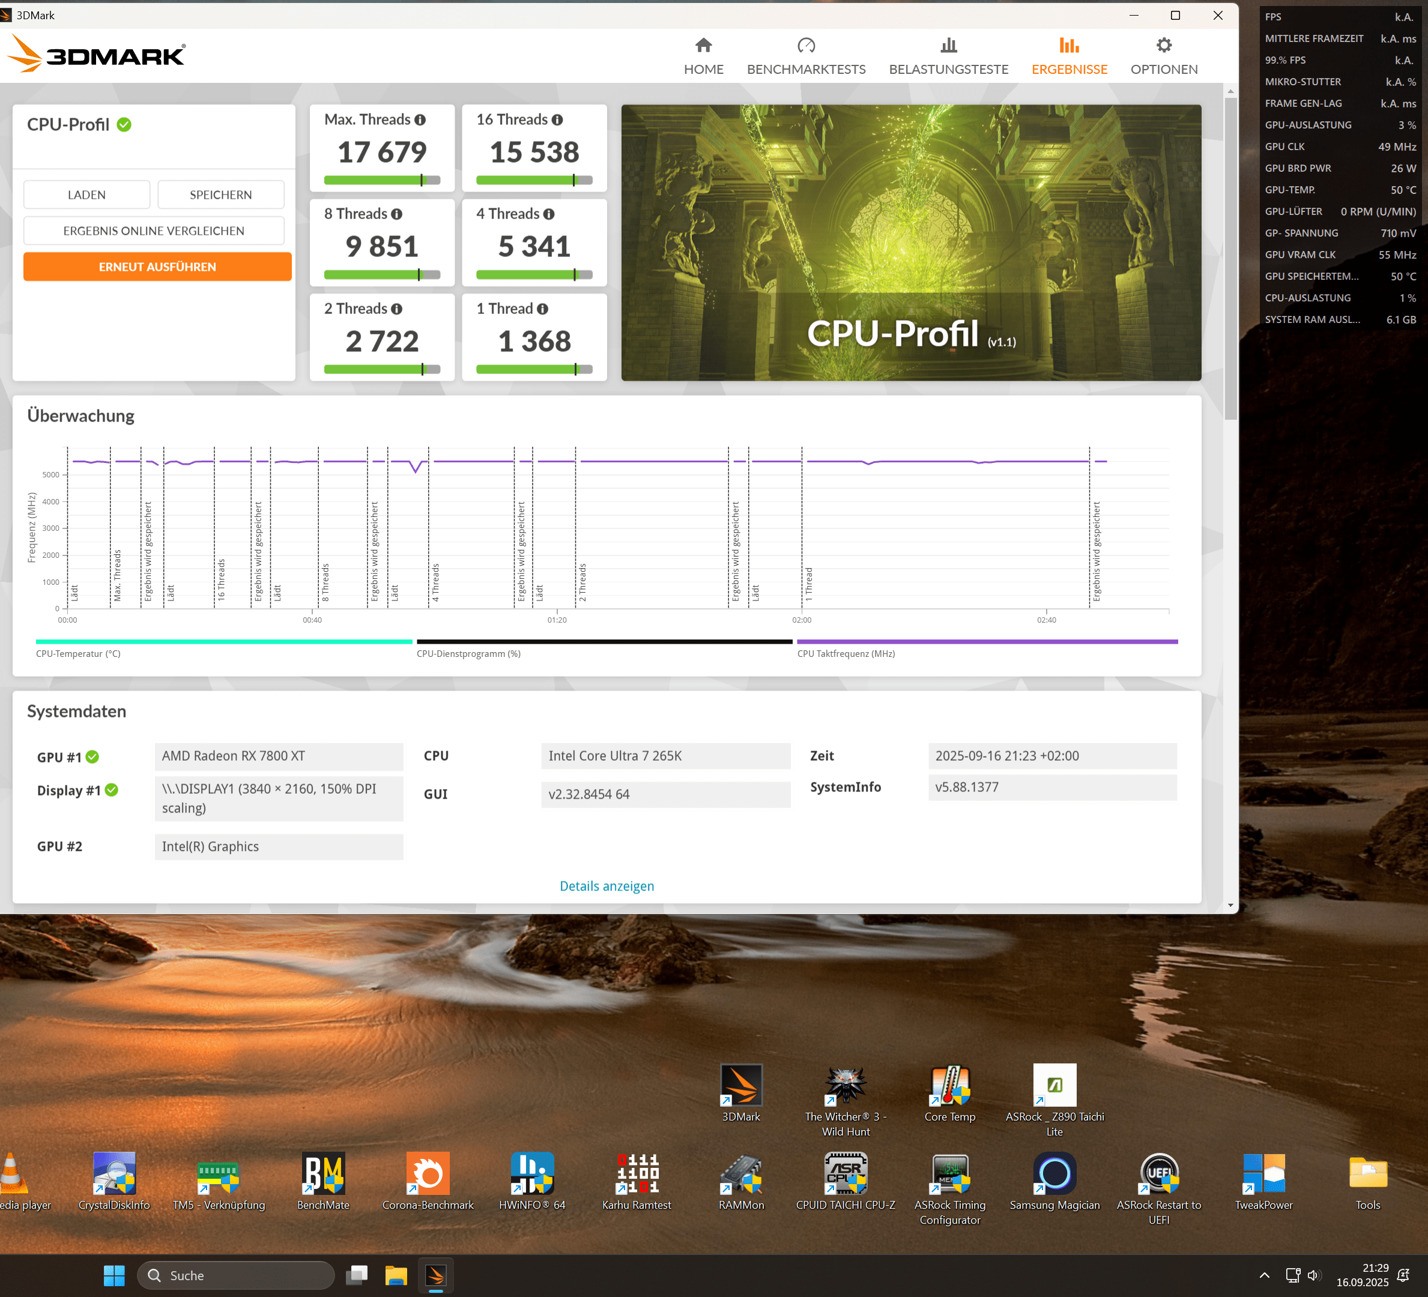
Task: Click the Windows Start button
Action: 114,1275
